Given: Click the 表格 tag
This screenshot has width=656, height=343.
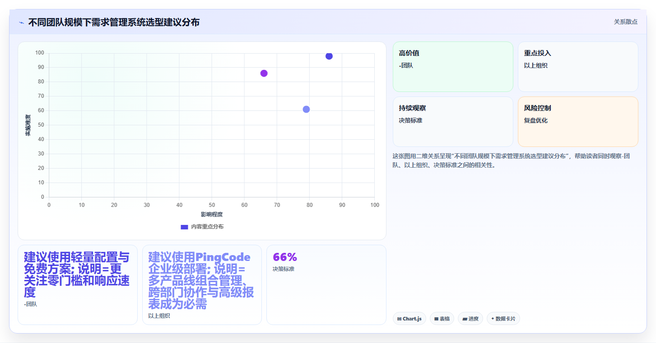Looking at the screenshot, I should coord(442,319).
